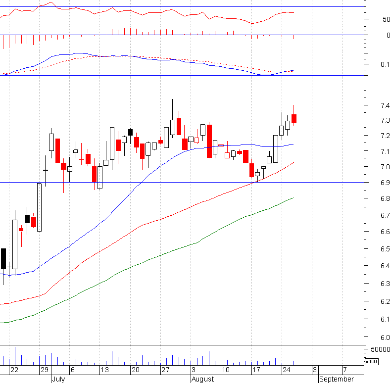Click date label 31 on time axis
This screenshot has width=392, height=383.
316,370
